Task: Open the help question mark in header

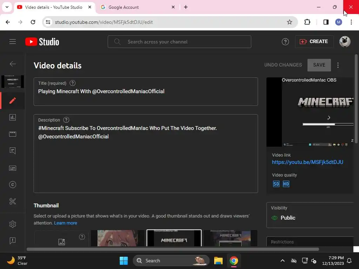Action: pos(285,42)
